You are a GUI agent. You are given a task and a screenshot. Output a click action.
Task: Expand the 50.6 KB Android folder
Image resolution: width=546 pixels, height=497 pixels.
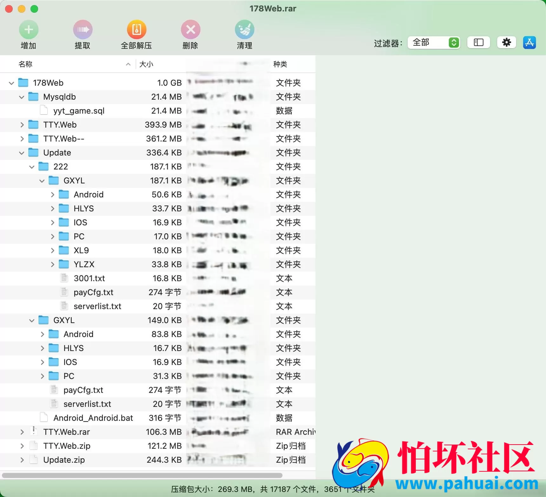point(52,195)
